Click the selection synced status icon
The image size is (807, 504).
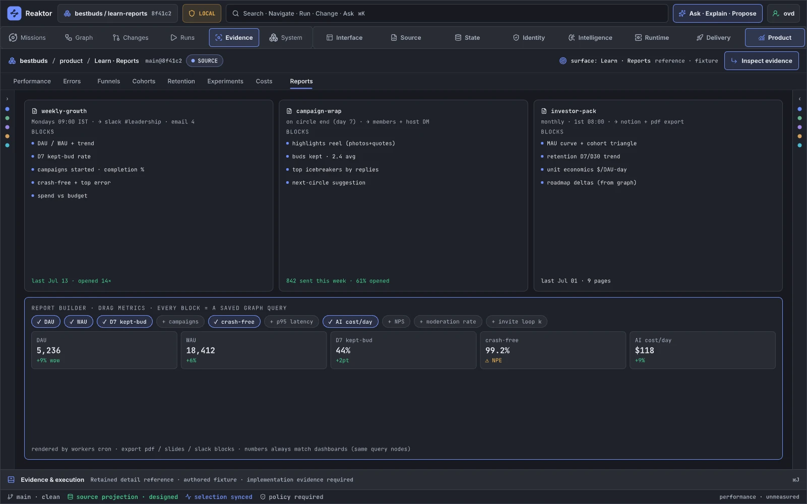click(x=188, y=497)
